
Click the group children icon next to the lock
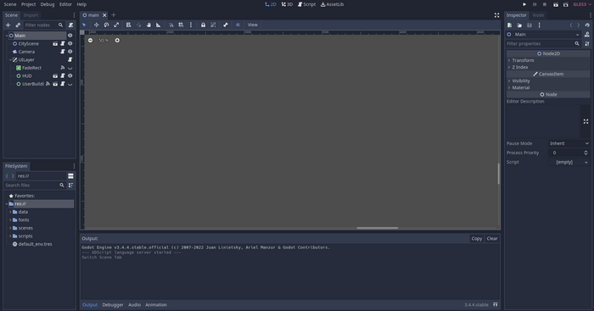click(x=213, y=25)
